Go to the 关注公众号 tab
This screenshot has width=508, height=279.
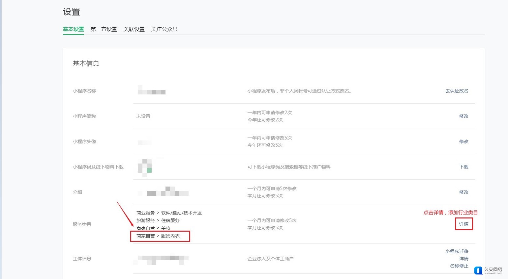coord(164,29)
